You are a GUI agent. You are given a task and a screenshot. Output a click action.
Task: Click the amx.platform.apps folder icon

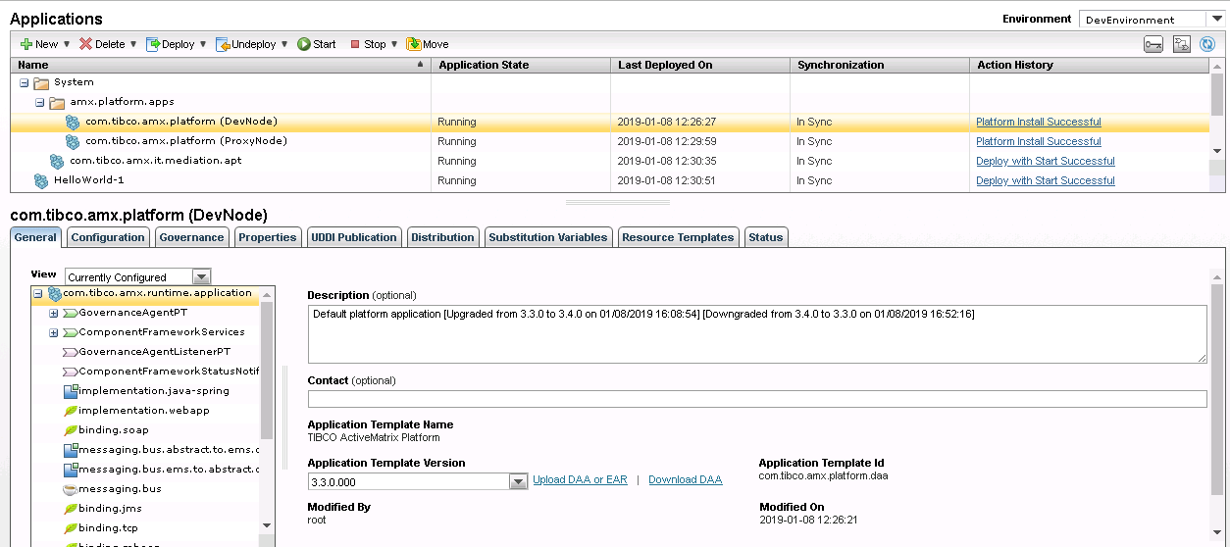[x=57, y=102]
